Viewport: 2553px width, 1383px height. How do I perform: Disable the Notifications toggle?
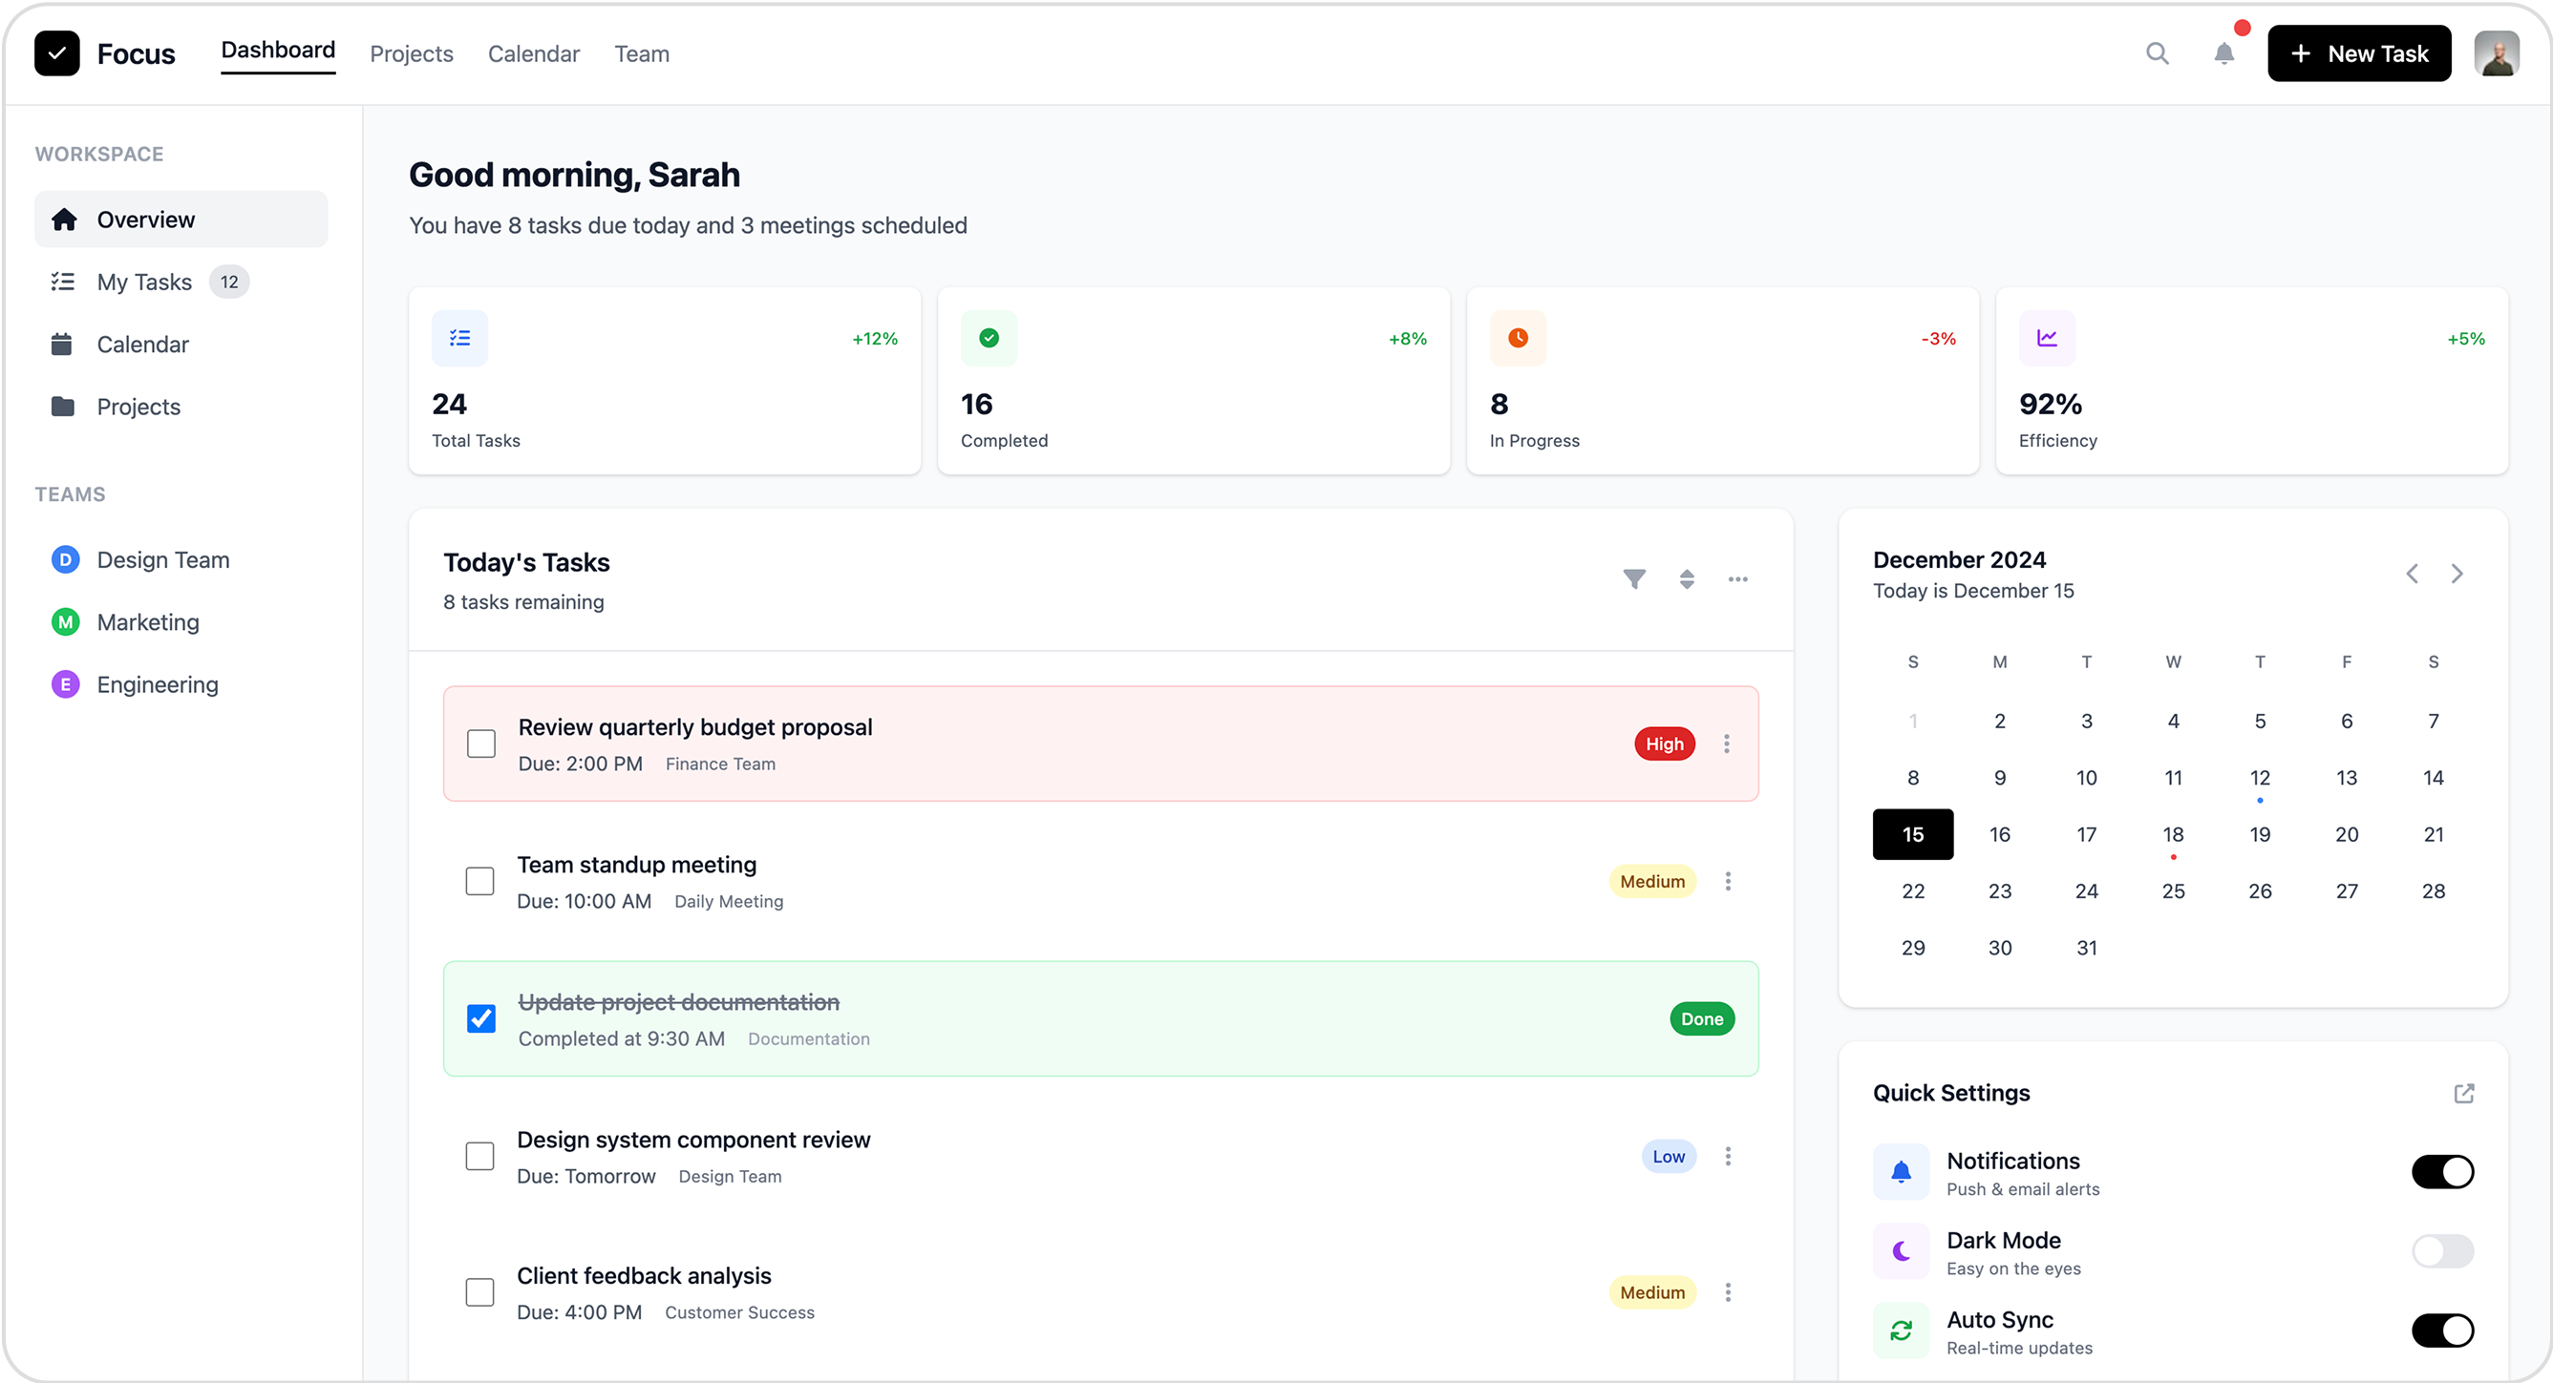coord(2442,1172)
